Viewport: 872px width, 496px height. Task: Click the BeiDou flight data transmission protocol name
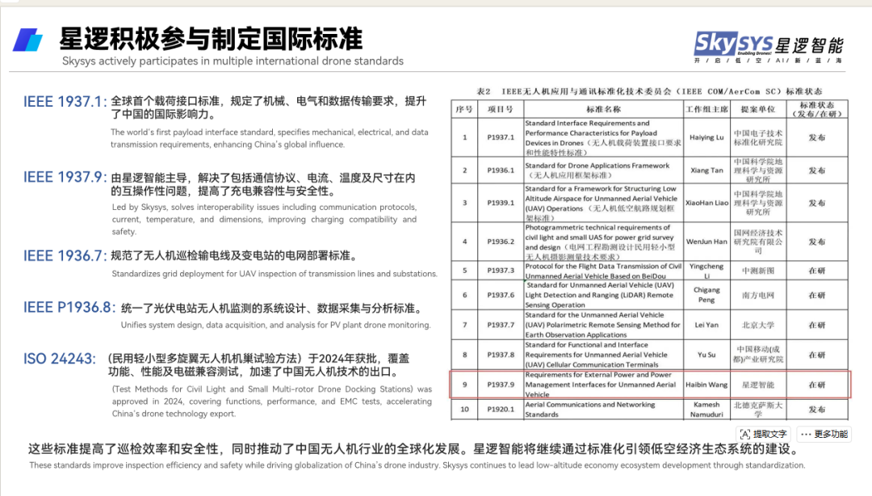tap(603, 271)
